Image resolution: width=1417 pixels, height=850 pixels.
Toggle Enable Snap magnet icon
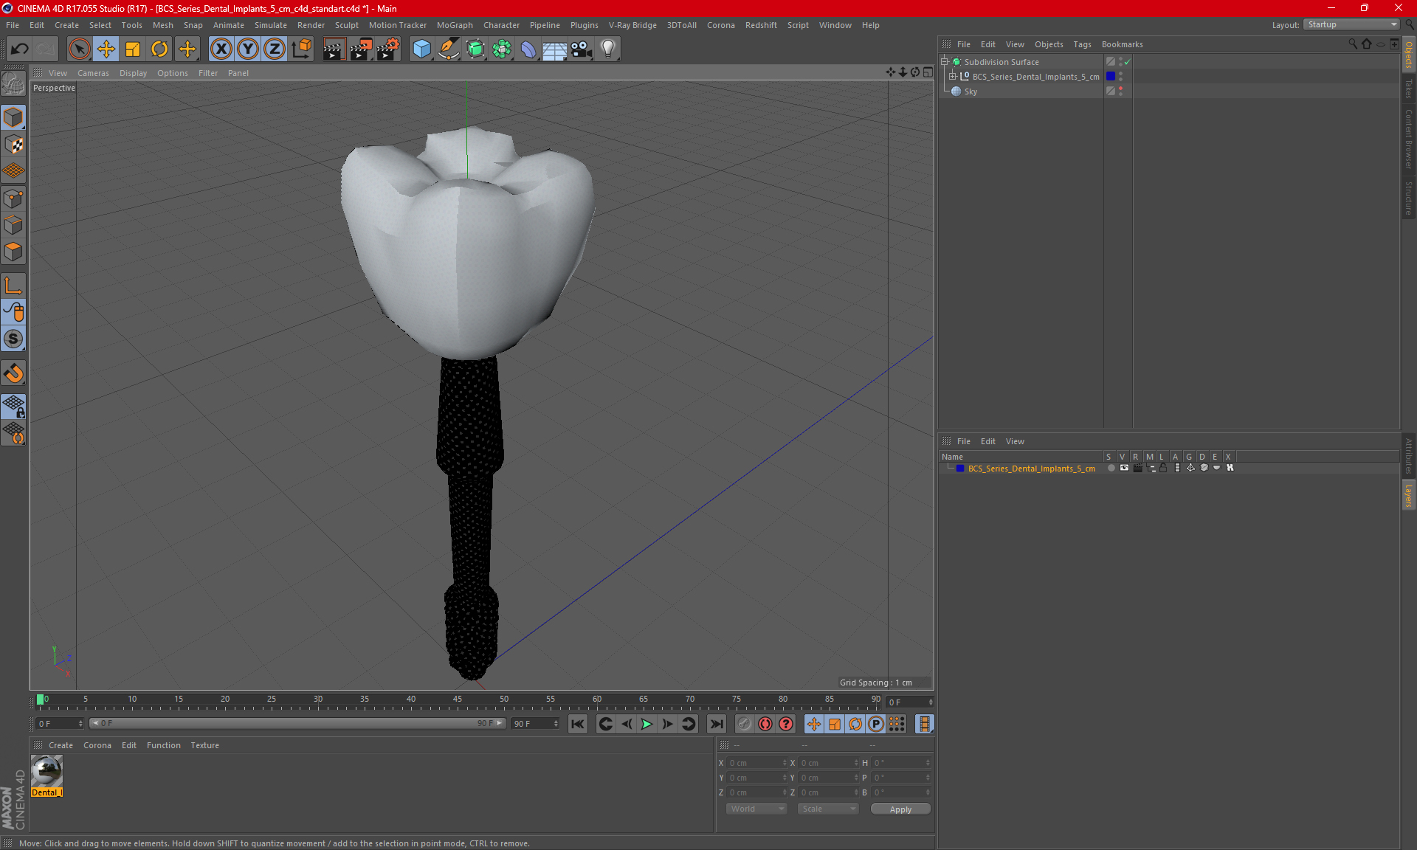pyautogui.click(x=13, y=373)
